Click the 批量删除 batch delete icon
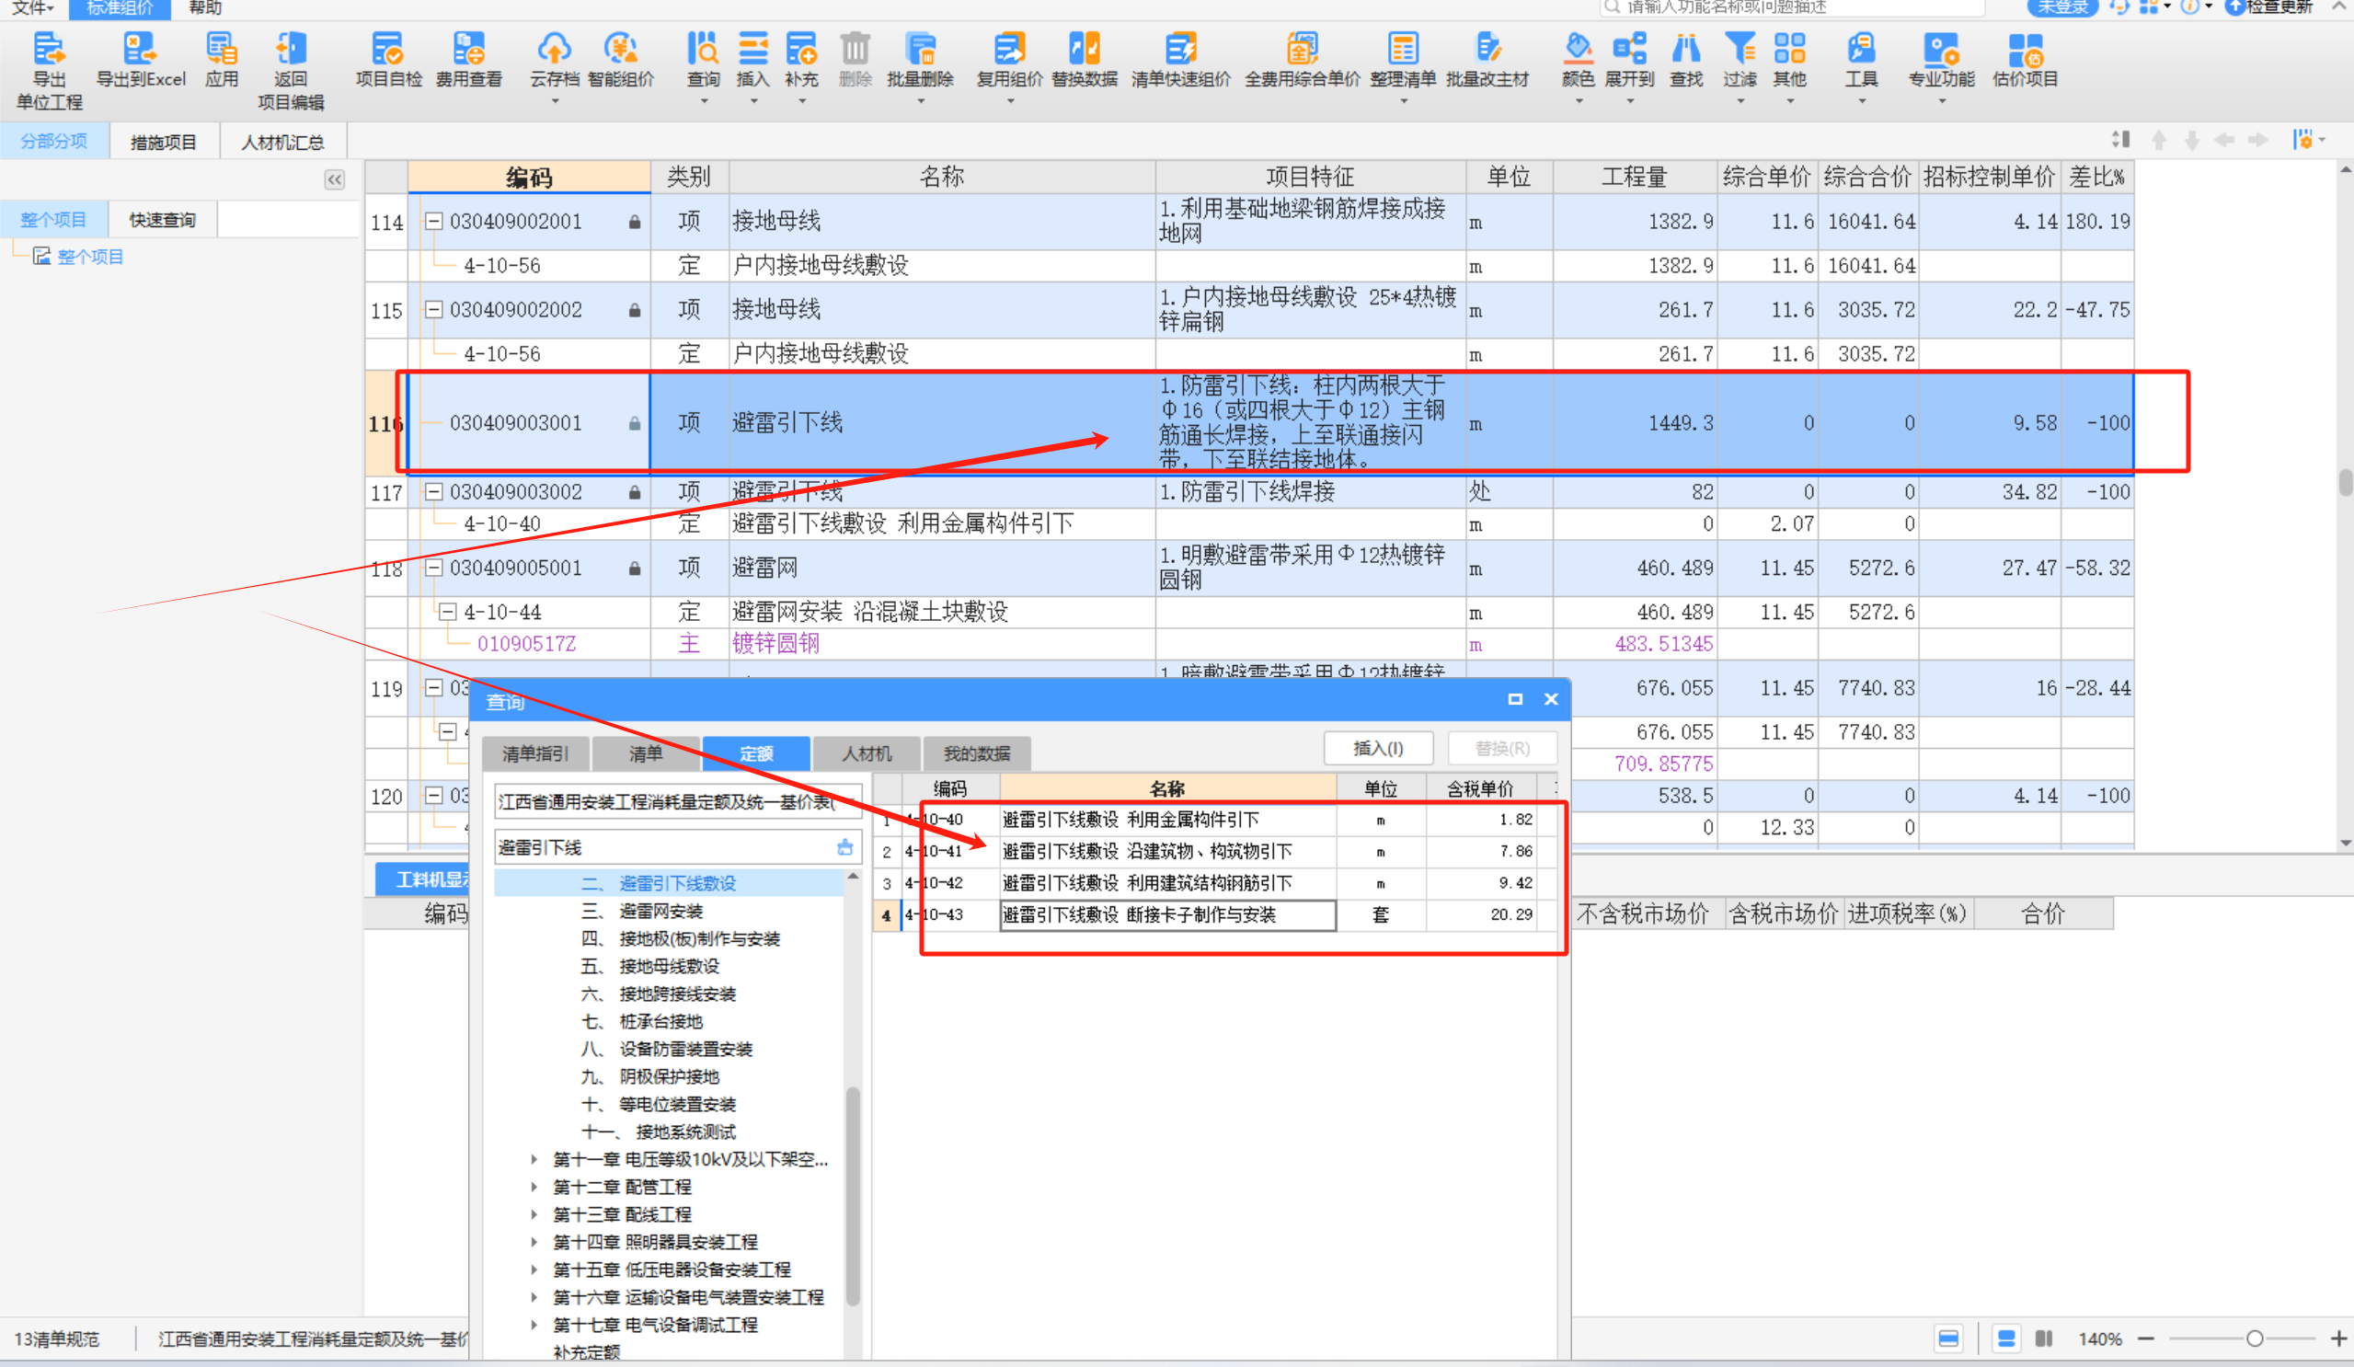 pyautogui.click(x=920, y=47)
